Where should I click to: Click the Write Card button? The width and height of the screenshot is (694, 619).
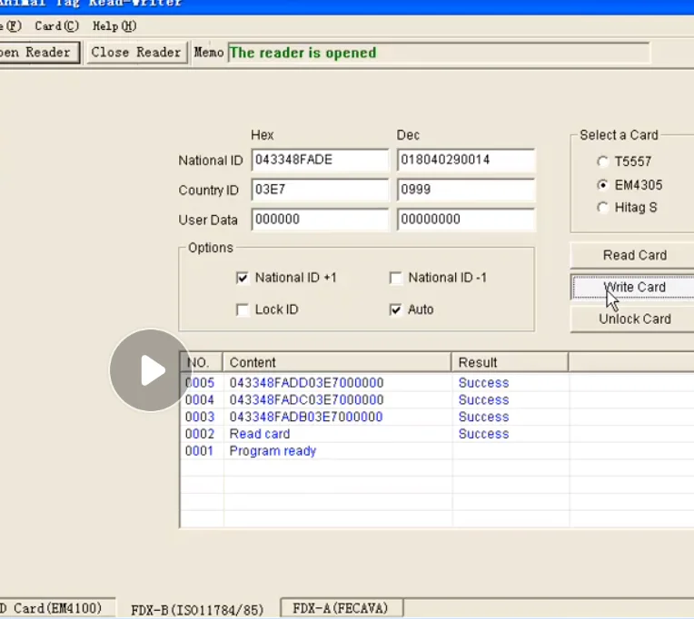[634, 287]
